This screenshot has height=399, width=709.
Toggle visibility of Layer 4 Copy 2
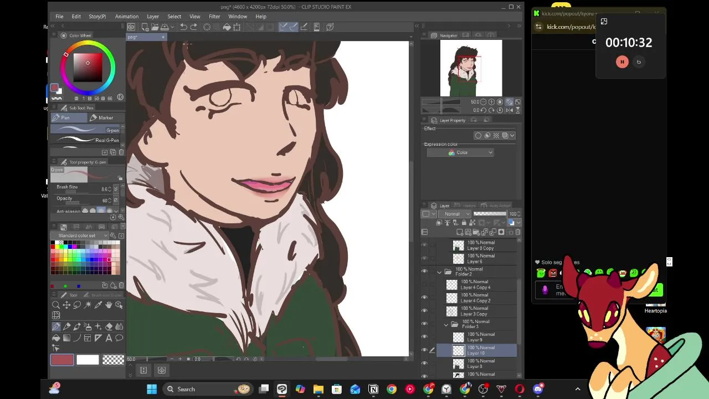(424, 298)
